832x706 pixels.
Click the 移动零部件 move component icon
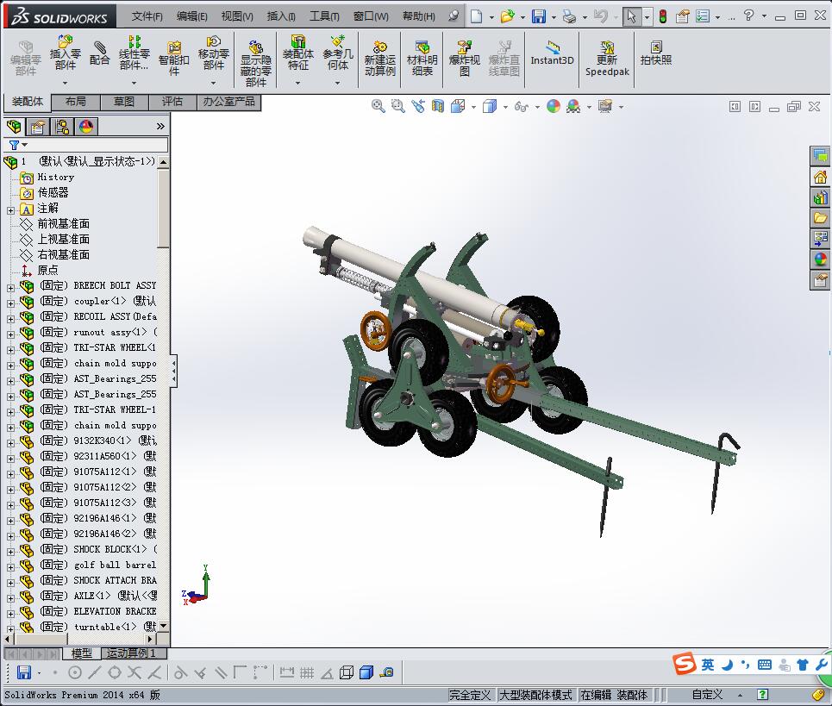click(213, 53)
